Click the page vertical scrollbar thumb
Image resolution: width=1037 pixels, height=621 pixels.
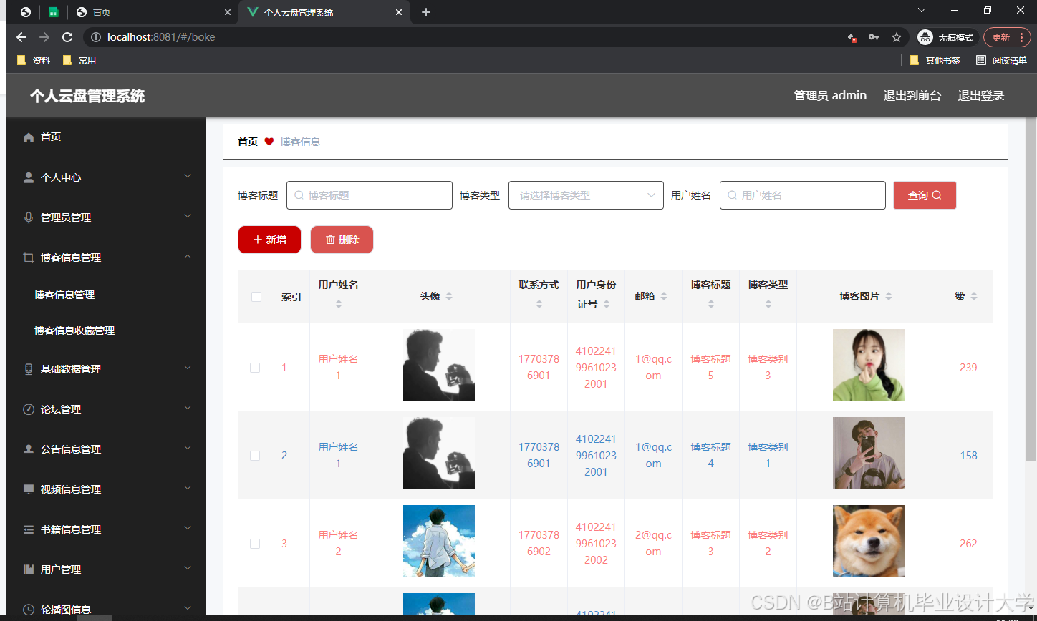click(1031, 288)
